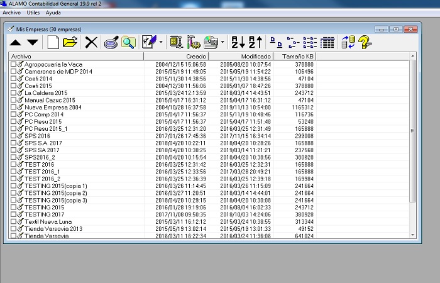The image size is (440, 283).
Task: Tick the Coefi 2014 checkbox
Action: (x=13, y=79)
